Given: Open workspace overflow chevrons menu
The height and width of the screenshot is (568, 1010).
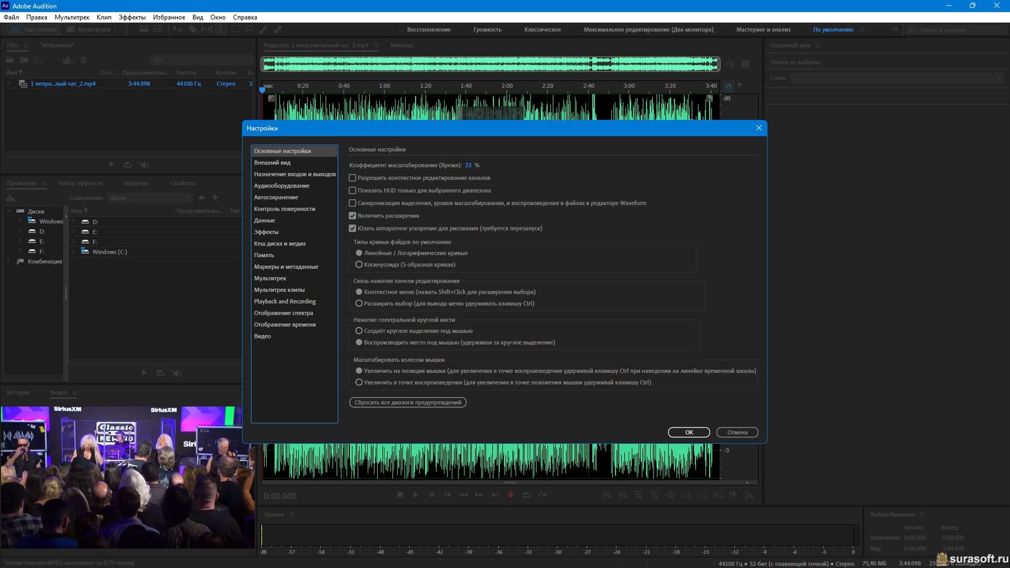Looking at the screenshot, I should pyautogui.click(x=895, y=30).
